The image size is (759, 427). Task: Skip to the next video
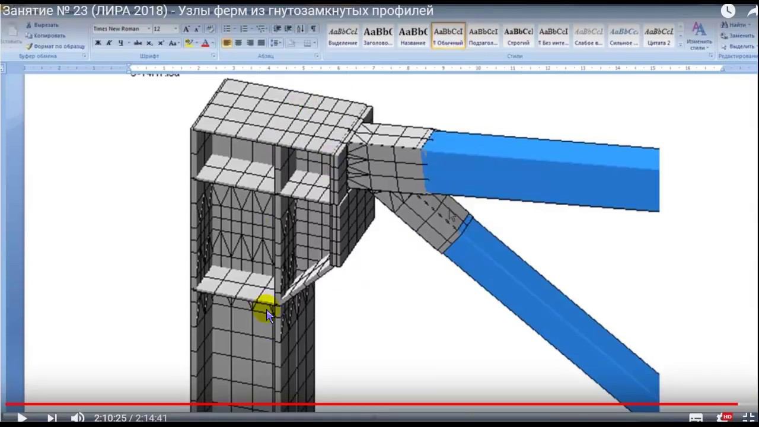[x=52, y=418]
